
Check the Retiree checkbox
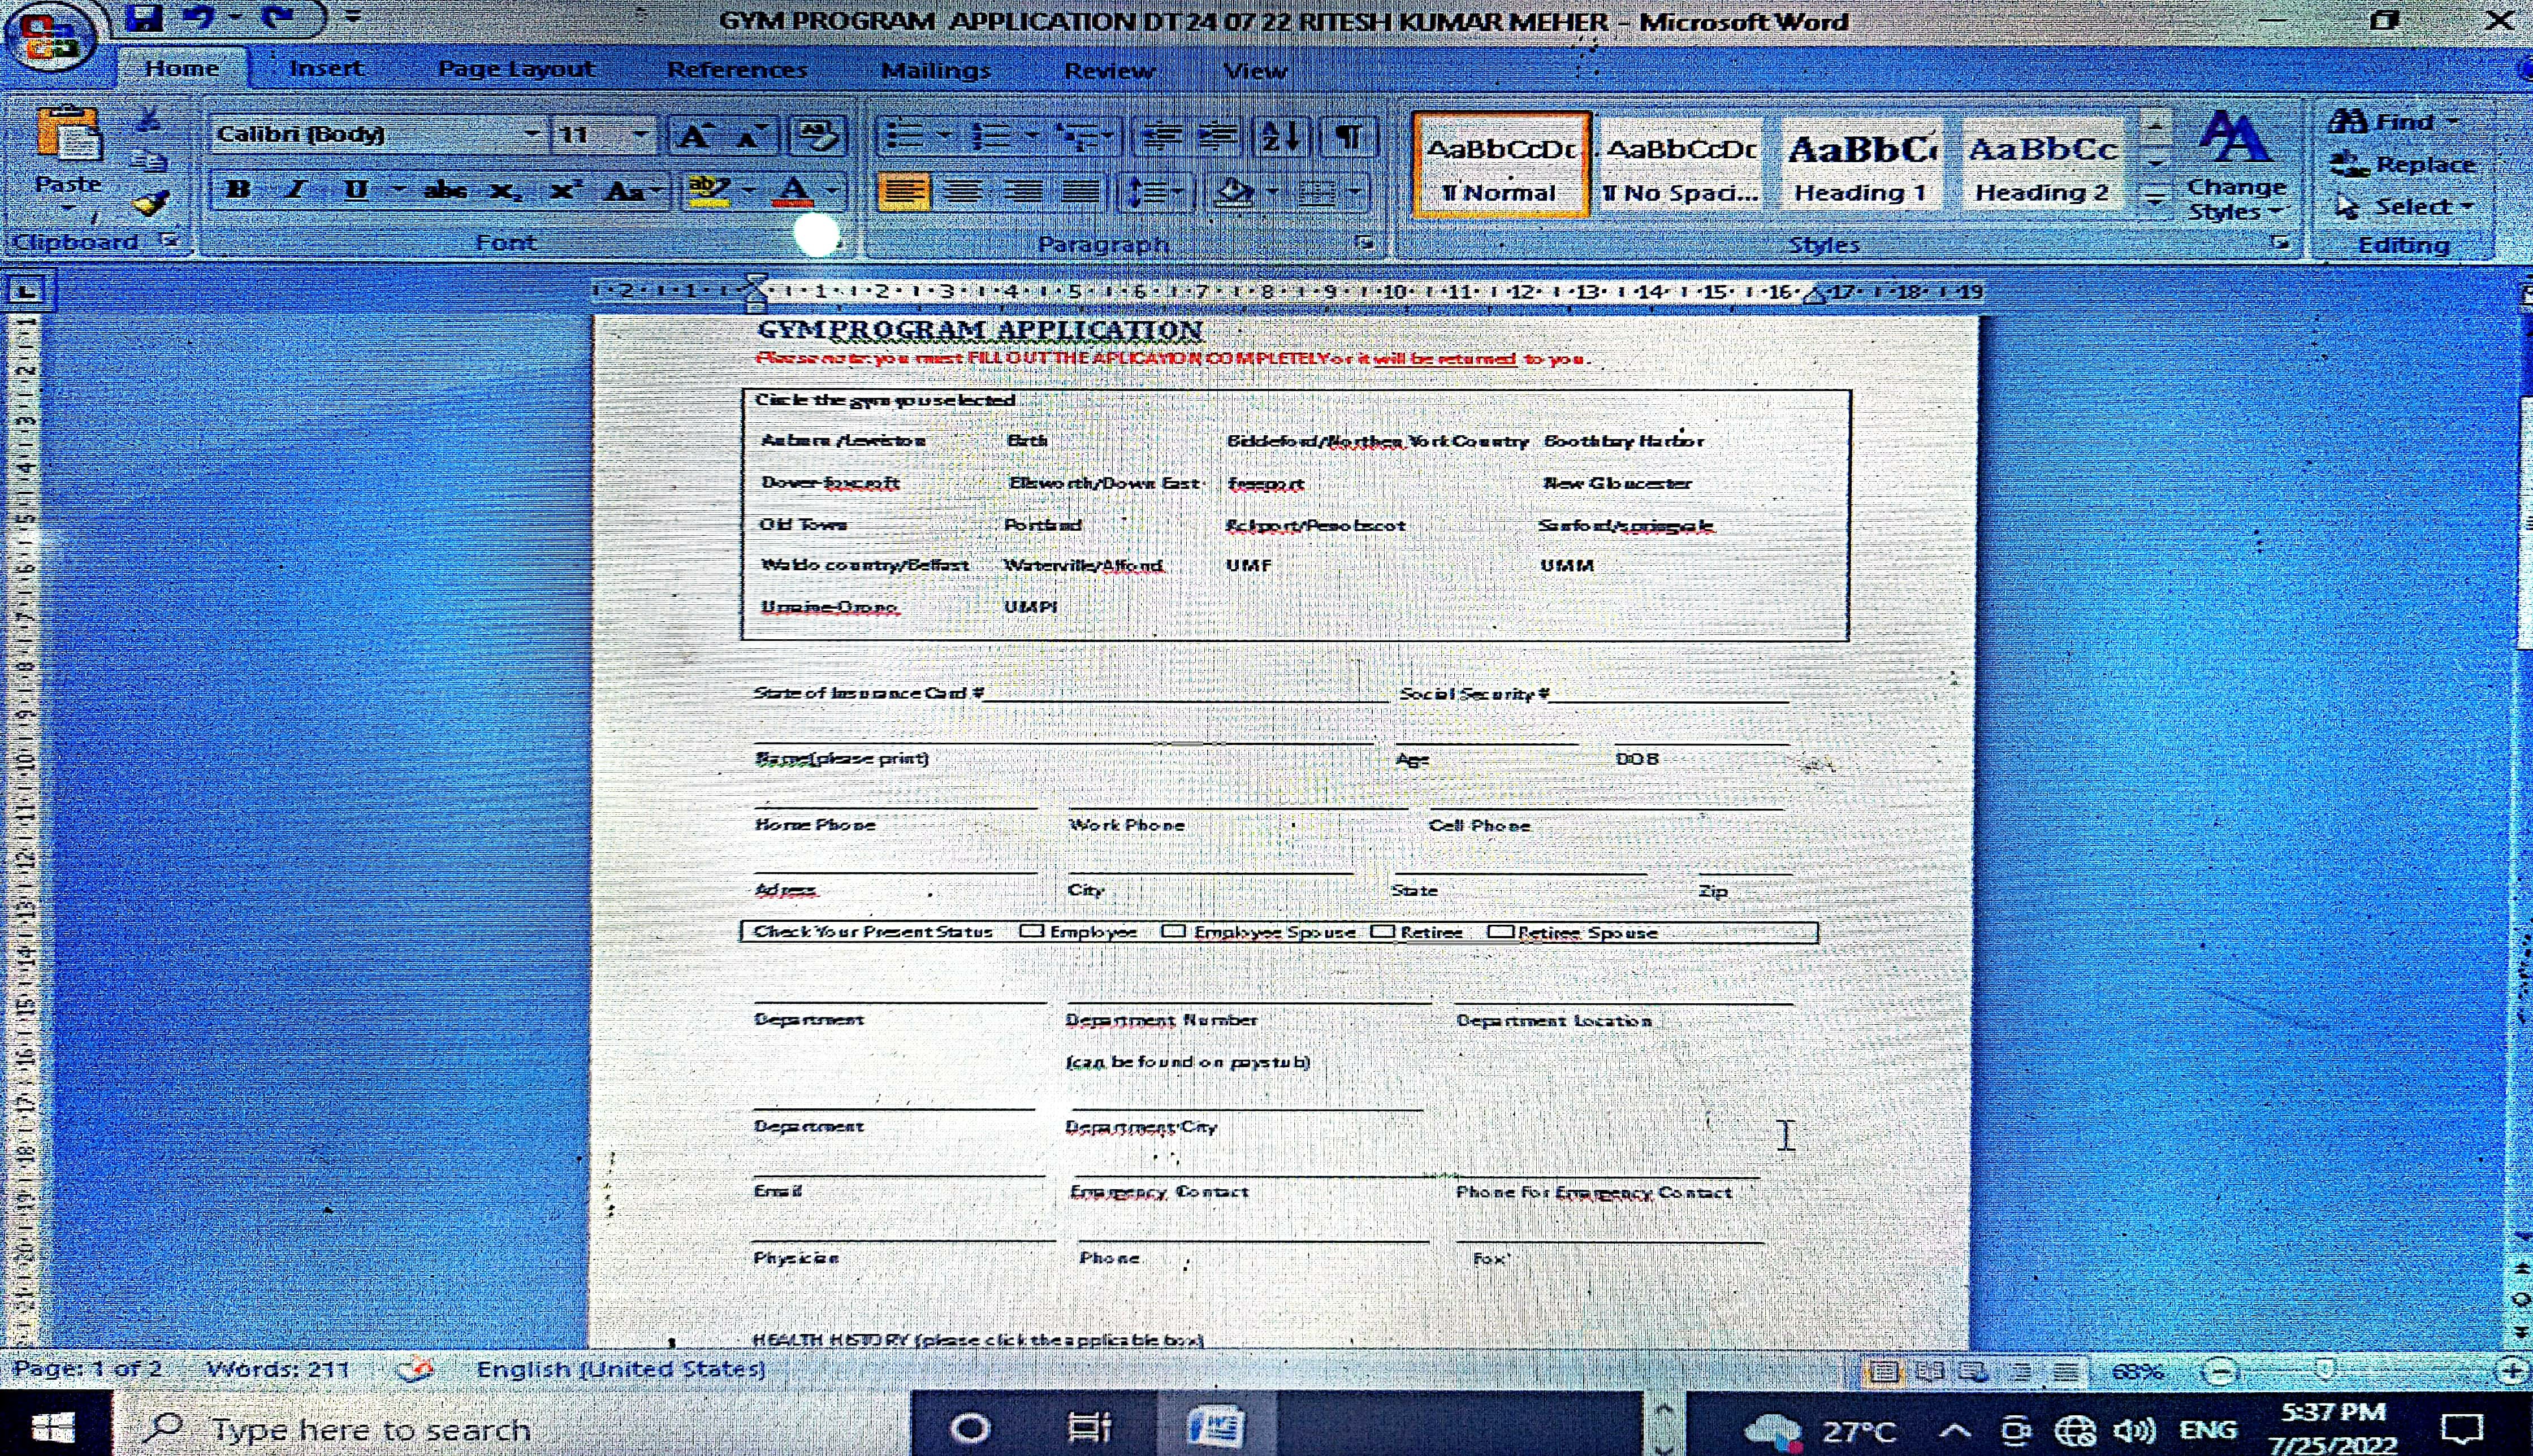[1382, 931]
